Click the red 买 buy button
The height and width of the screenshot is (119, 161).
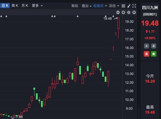[x=146, y=54]
